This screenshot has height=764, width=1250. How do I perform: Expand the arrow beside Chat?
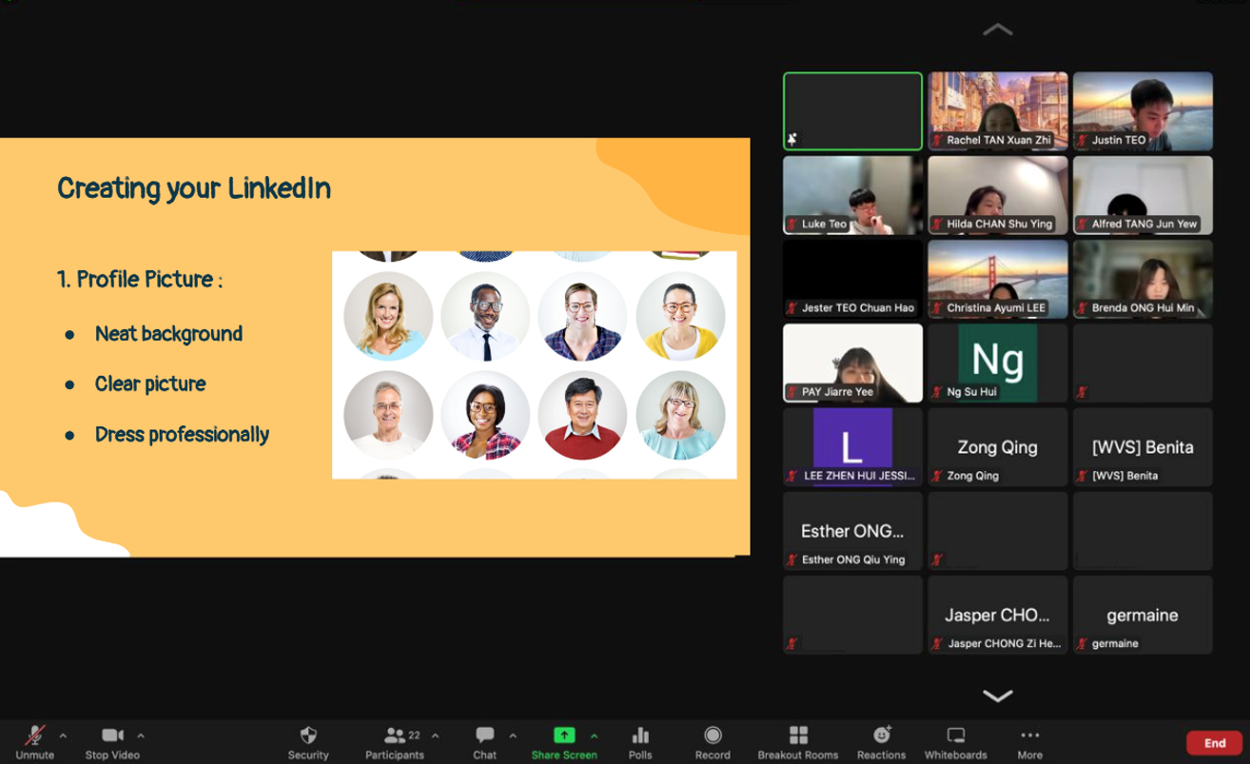(x=513, y=735)
